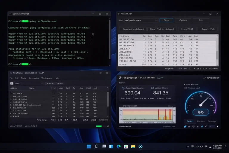Open the Help menu in PingPlotter
229x153 pixels.
[57, 78]
